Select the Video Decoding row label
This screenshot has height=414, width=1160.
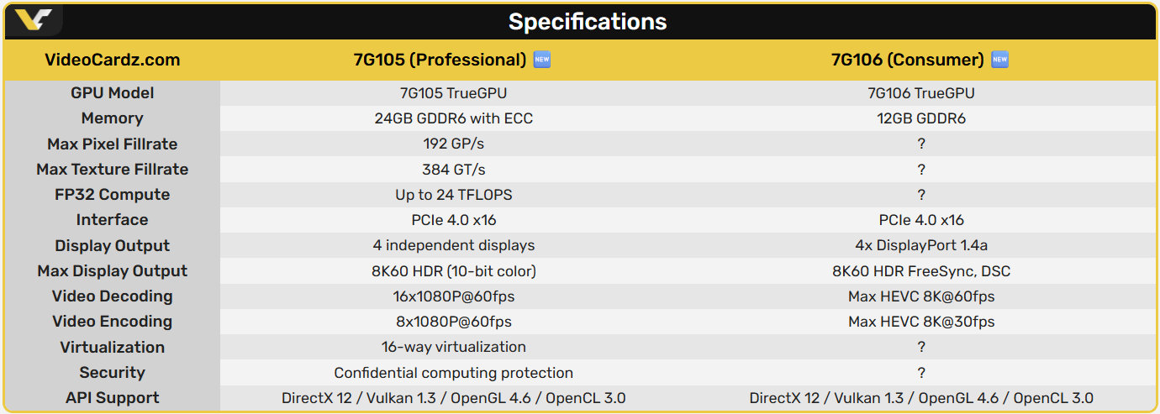coord(112,296)
